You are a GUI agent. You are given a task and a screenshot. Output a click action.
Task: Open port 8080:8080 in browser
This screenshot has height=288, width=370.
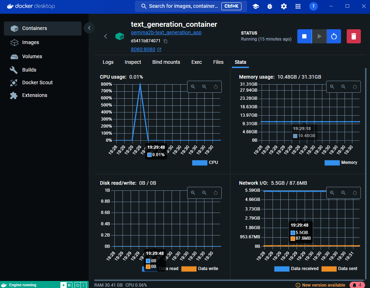click(146, 49)
